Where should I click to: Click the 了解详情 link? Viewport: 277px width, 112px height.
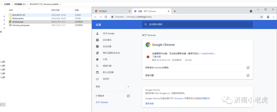point(156,57)
